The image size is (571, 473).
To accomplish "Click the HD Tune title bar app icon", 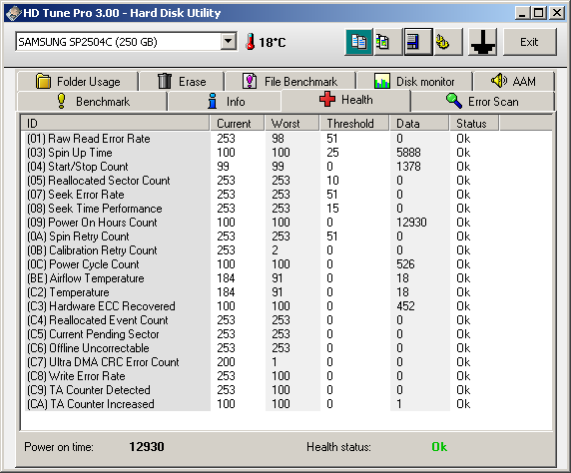I will [13, 13].
